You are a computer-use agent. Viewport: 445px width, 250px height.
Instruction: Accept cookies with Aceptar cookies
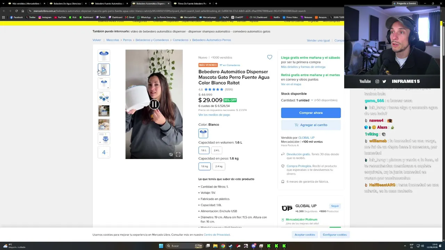pyautogui.click(x=305, y=235)
